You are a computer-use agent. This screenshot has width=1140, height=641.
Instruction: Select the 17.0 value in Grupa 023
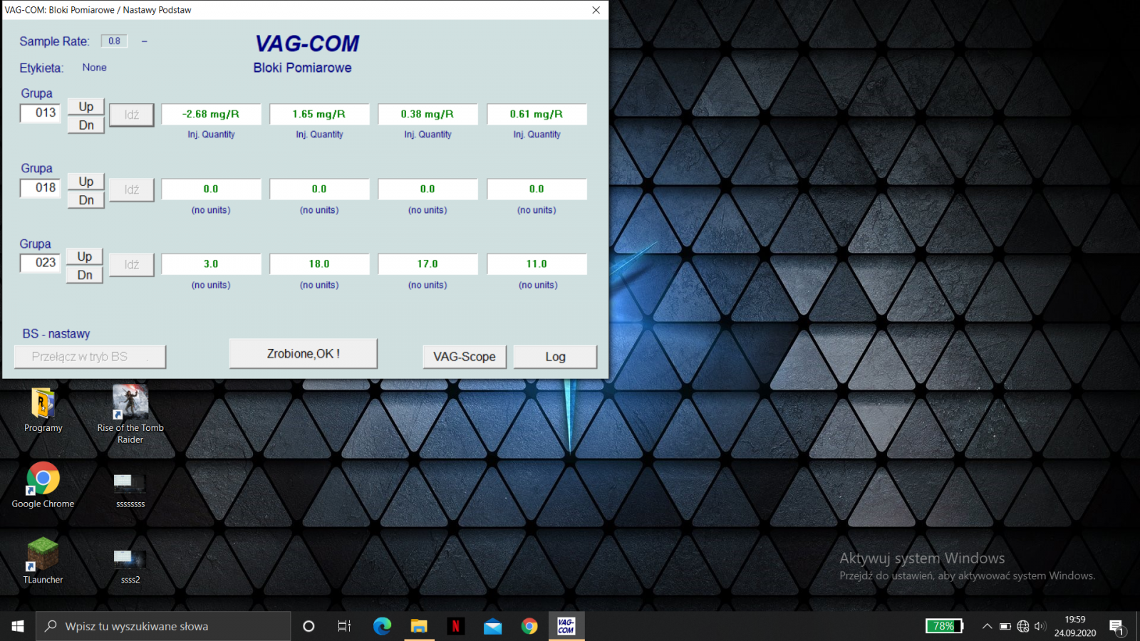427,264
